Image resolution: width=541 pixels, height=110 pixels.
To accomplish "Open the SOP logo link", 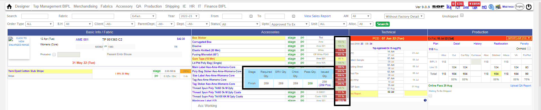I will [x=438, y=7].
